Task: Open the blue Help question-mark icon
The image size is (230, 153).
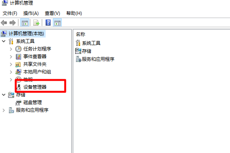Action: pyautogui.click(x=48, y=23)
